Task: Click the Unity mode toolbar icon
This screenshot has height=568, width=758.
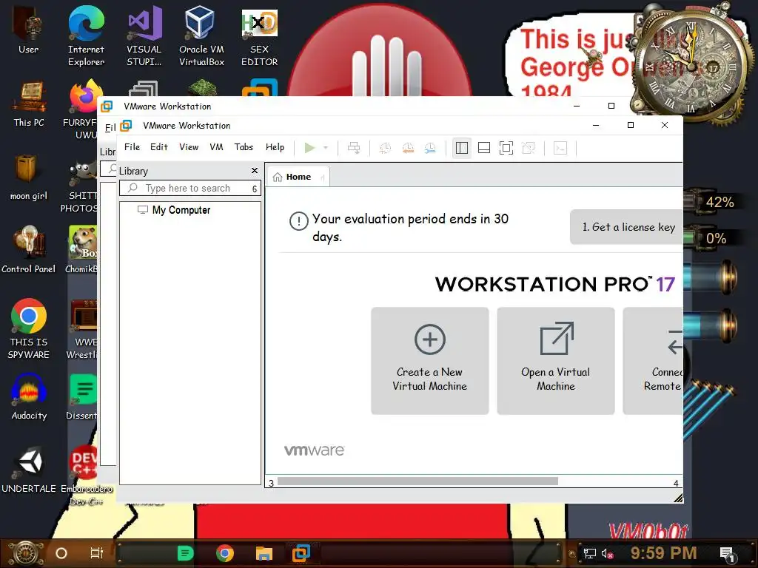Action: [x=529, y=148]
